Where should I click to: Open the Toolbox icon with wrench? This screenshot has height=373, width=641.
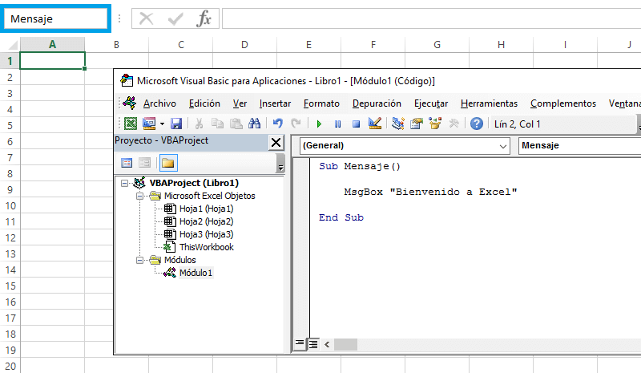pos(454,124)
